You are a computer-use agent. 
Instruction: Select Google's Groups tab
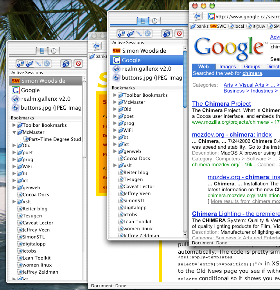coord(252,67)
